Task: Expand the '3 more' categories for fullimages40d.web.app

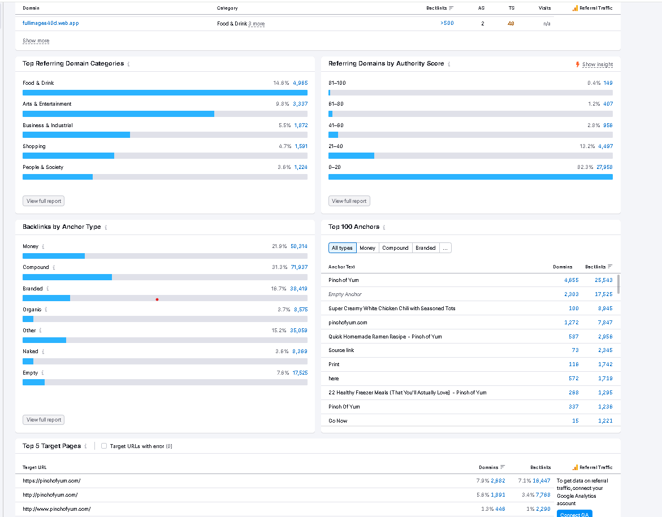Action: point(257,24)
